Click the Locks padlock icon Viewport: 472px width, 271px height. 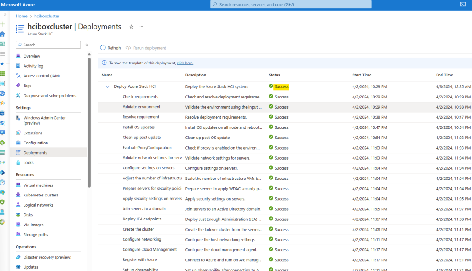coord(18,162)
